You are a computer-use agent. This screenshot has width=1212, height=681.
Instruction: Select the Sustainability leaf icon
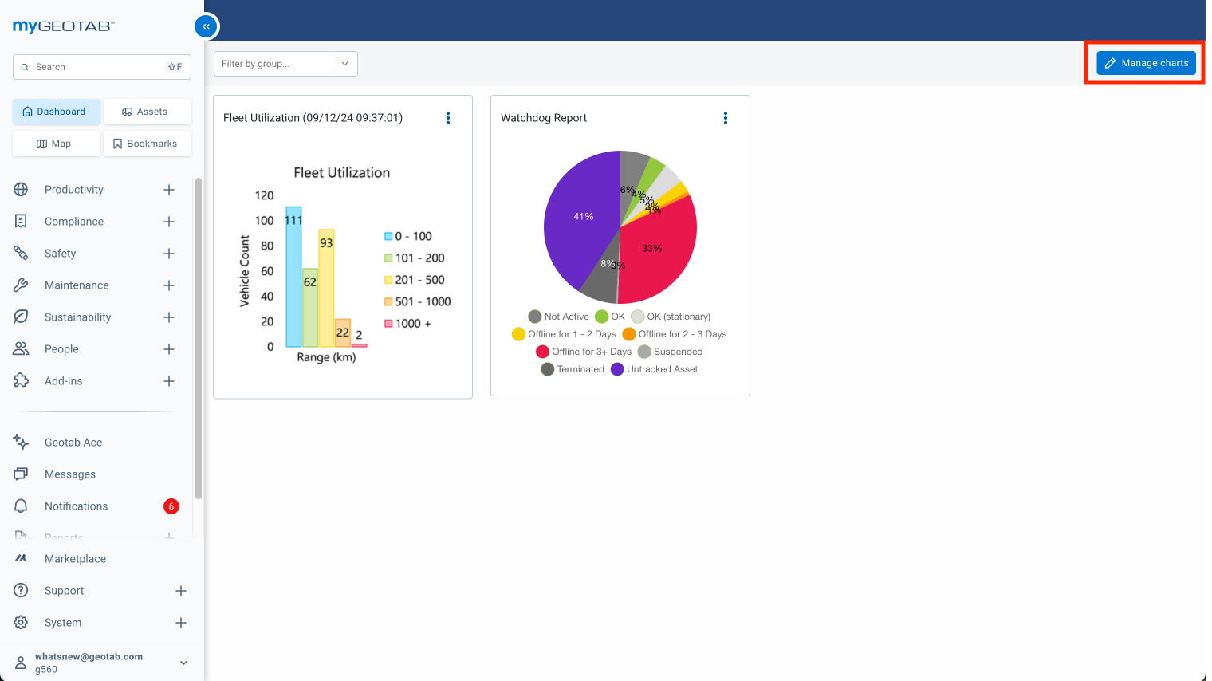coord(20,317)
